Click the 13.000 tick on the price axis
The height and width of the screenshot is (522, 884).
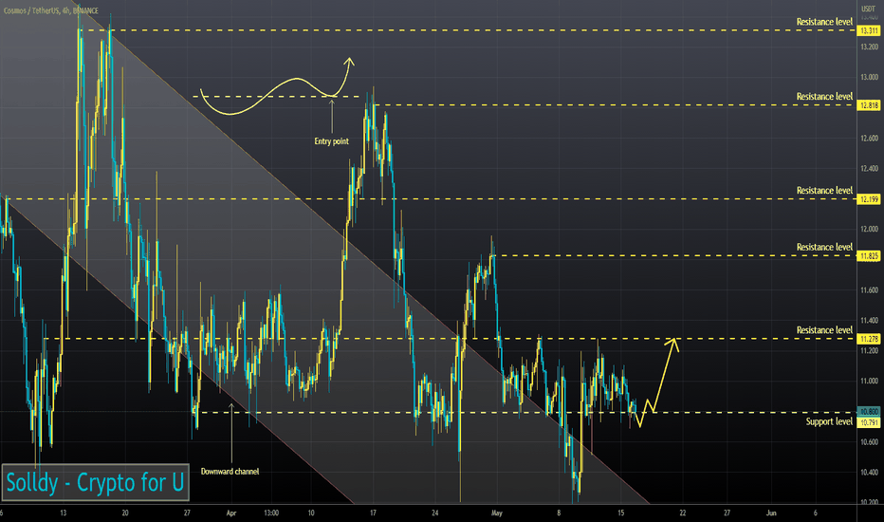(x=869, y=77)
